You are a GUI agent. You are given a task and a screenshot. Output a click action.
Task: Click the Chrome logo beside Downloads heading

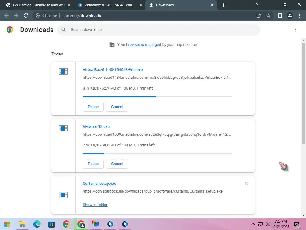point(10,30)
